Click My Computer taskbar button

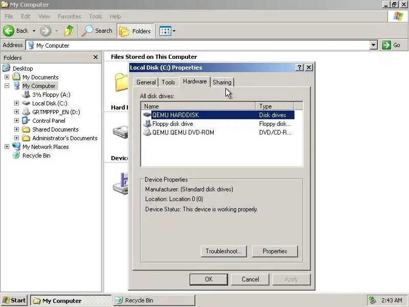point(71,300)
